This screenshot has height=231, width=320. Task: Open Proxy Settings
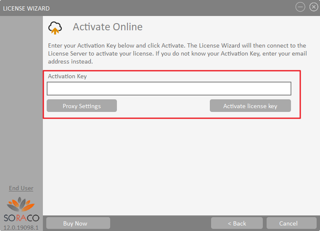point(82,106)
